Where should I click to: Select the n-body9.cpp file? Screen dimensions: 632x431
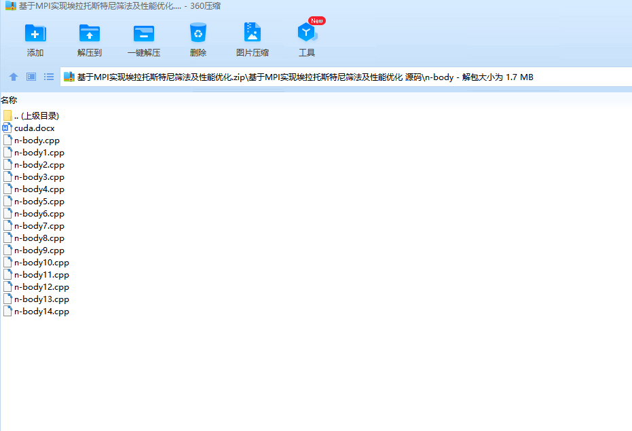click(34, 250)
